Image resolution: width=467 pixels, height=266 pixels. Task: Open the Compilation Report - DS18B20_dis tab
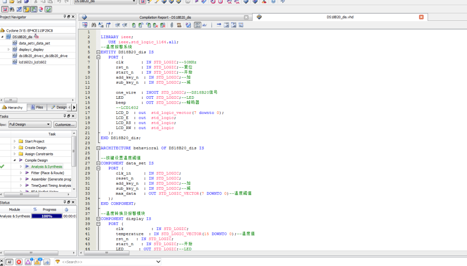click(x=165, y=17)
